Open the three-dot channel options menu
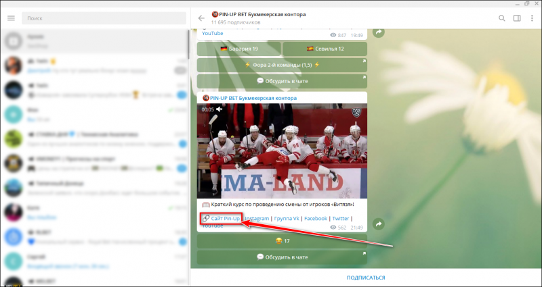Viewport: 542px width, 287px height. click(532, 18)
